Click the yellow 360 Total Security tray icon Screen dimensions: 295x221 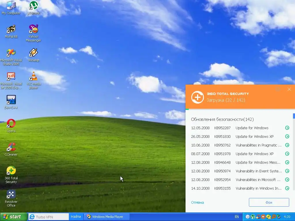(x=268, y=217)
